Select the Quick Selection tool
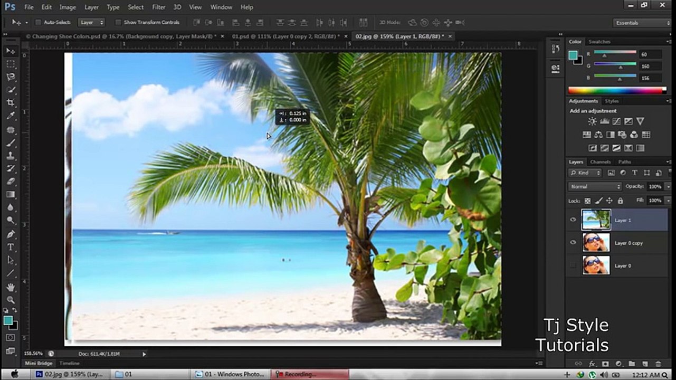 [11, 90]
